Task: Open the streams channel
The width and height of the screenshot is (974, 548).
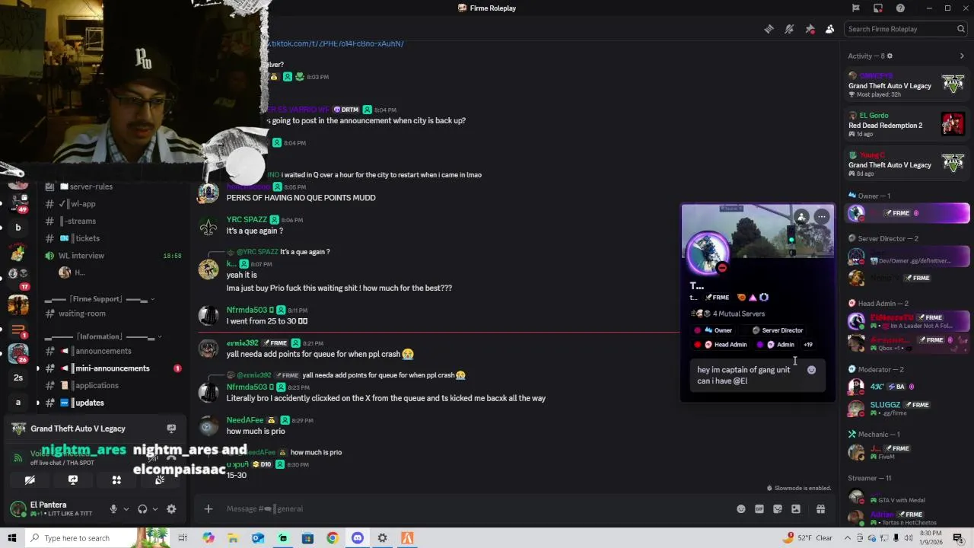Action: [114, 221]
